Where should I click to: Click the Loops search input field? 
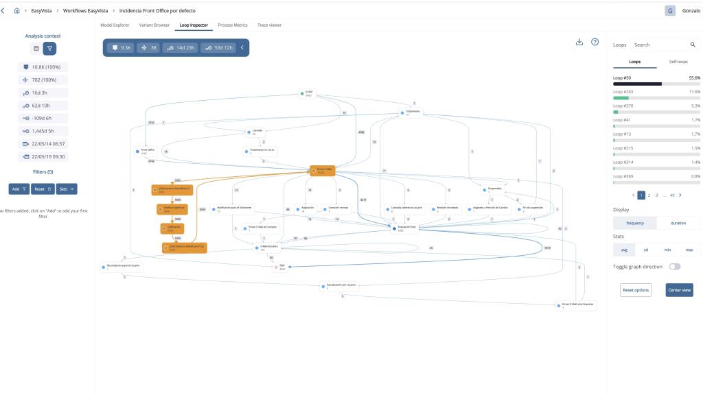(658, 45)
